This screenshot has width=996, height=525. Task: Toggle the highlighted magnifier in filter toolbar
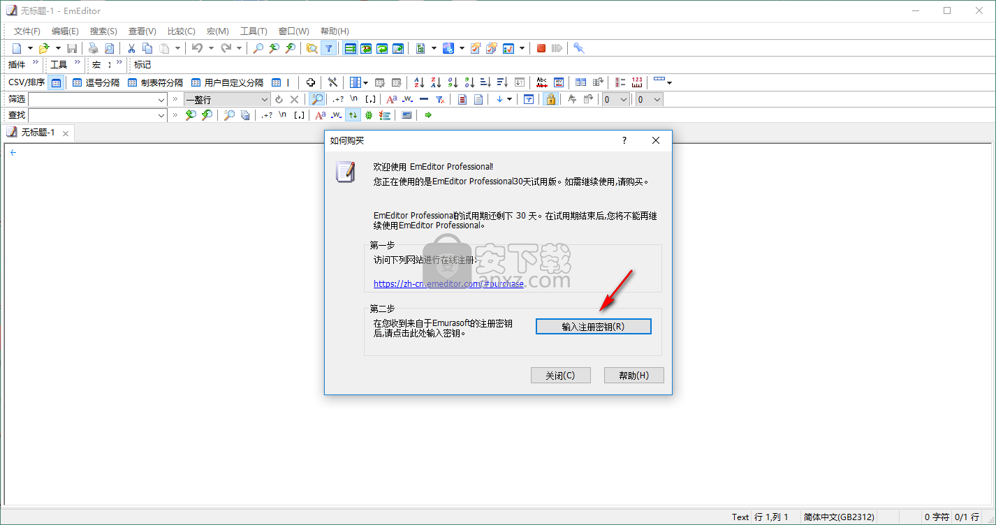[317, 99]
